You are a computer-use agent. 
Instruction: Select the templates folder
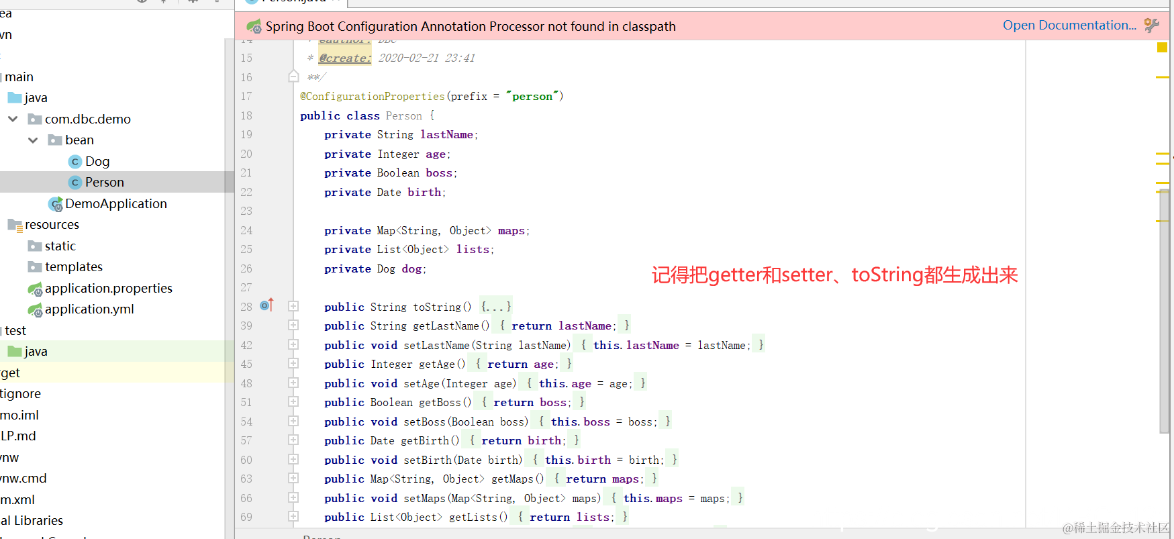tap(74, 266)
